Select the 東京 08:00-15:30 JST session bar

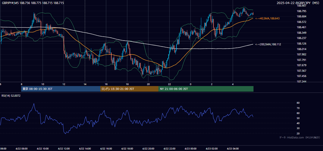tap(61, 89)
